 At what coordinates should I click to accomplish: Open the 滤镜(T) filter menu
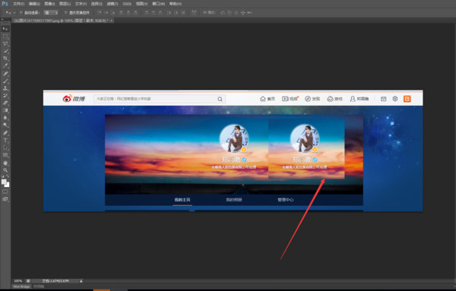click(x=112, y=4)
